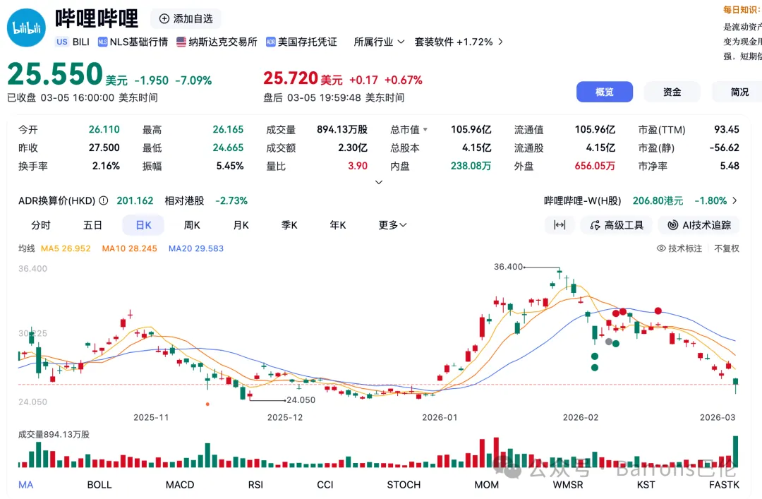Select the KST indicator
Viewport: 762px width, 499px height.
tap(646, 484)
